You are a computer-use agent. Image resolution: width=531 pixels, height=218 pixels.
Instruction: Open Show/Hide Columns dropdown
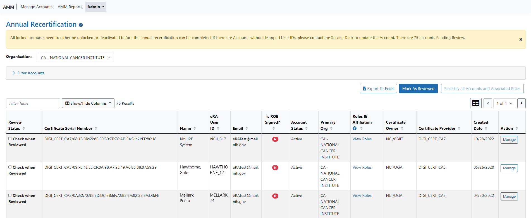[88, 103]
